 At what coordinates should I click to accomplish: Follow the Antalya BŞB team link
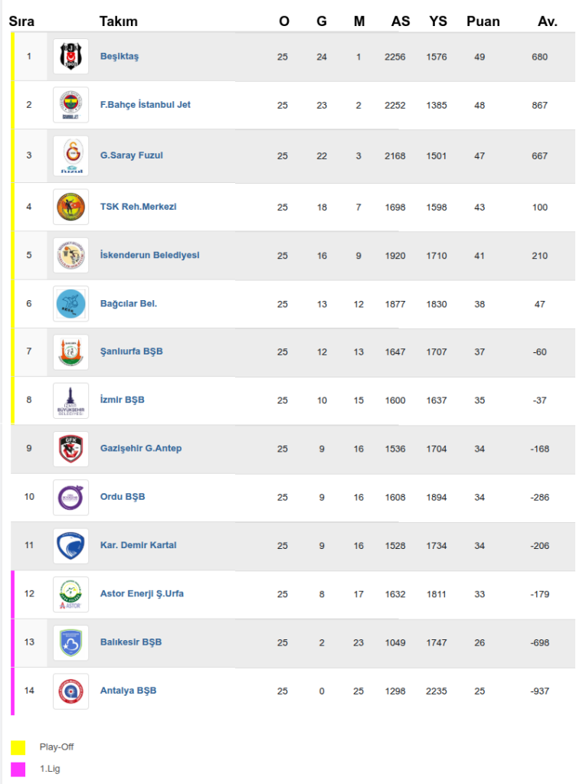click(129, 691)
